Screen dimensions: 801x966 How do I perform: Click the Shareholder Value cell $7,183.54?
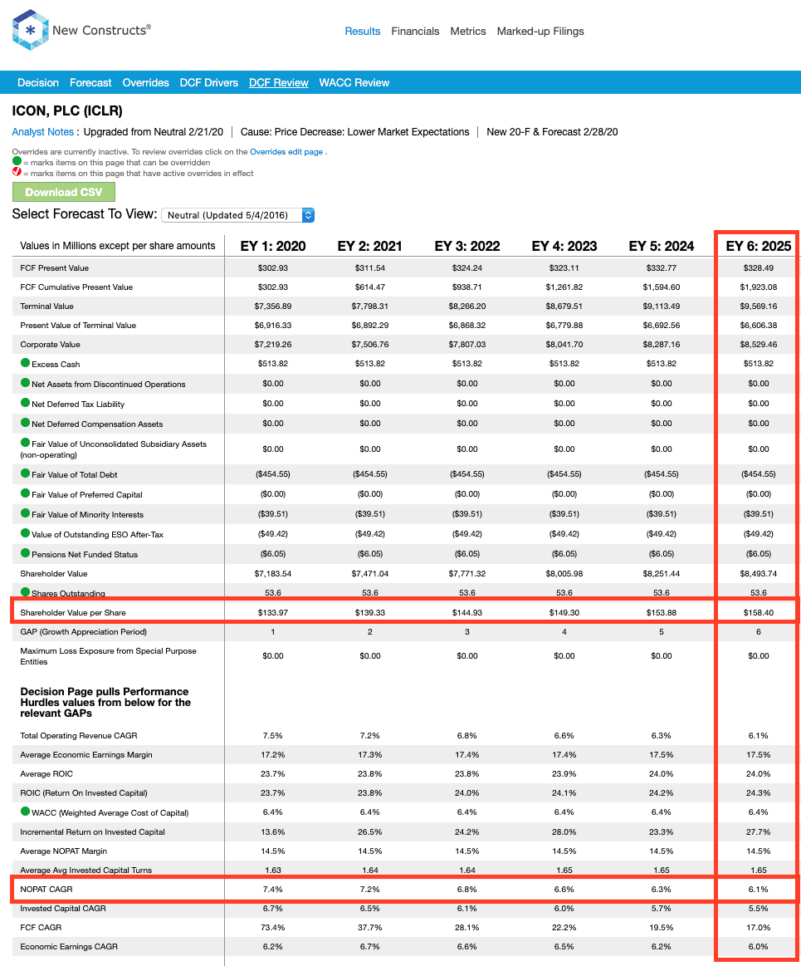[273, 574]
